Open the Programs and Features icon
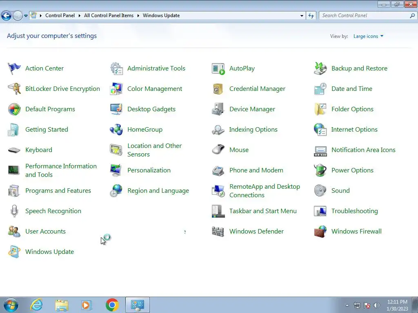 (x=14, y=191)
